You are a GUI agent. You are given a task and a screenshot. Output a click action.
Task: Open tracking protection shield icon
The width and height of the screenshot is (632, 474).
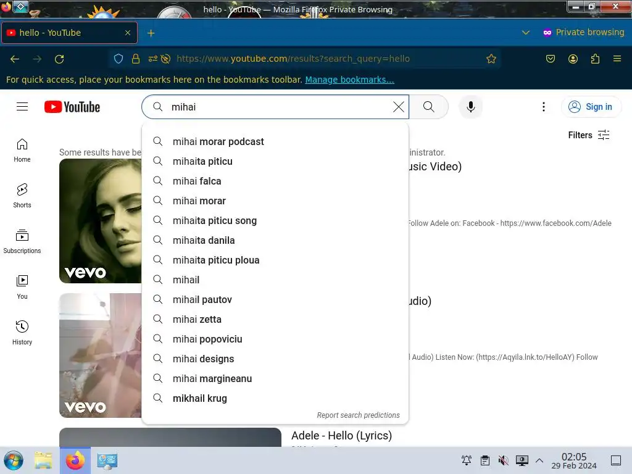pyautogui.click(x=118, y=59)
